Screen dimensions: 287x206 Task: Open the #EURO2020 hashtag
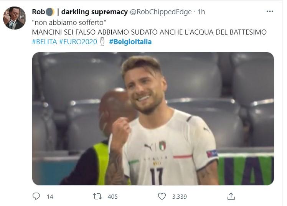click(x=78, y=42)
